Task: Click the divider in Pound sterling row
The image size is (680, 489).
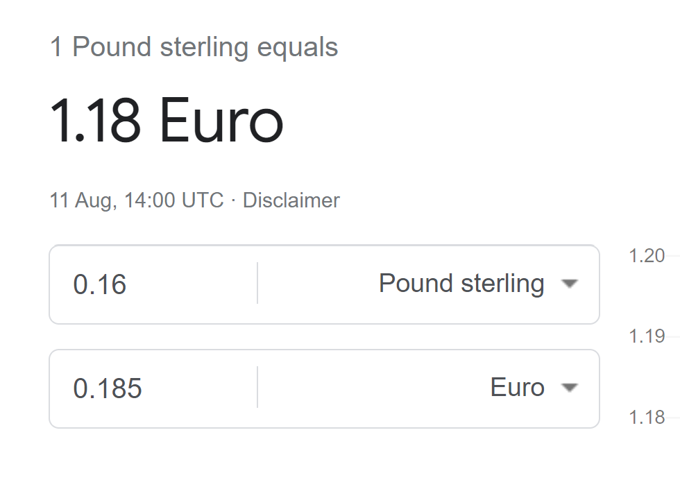Action: pyautogui.click(x=257, y=283)
